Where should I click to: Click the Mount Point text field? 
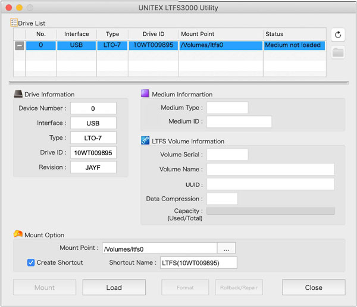pos(159,248)
